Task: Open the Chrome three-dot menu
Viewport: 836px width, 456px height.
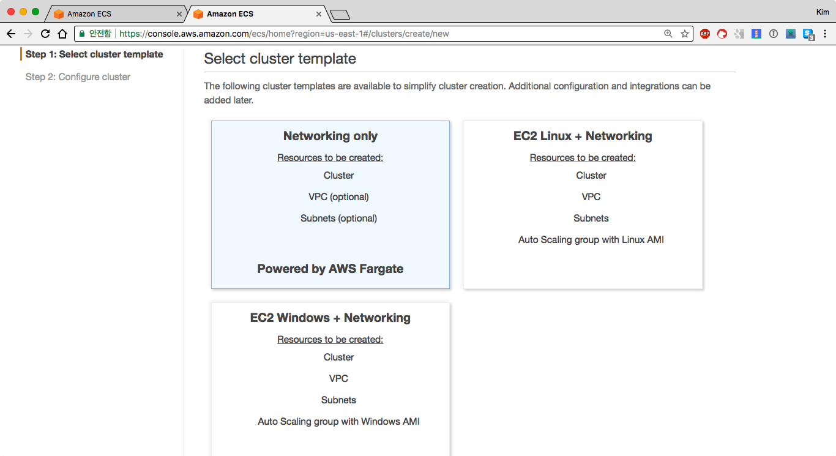Action: pos(826,34)
